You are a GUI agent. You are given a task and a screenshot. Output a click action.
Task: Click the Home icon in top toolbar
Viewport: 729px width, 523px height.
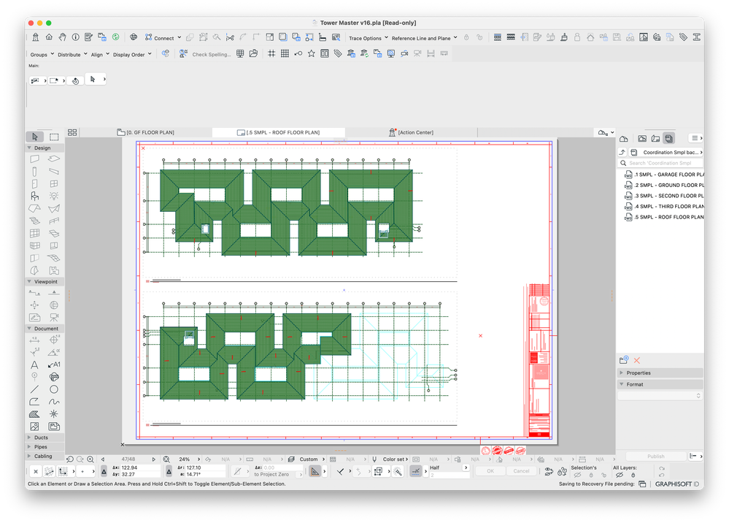pos(49,37)
